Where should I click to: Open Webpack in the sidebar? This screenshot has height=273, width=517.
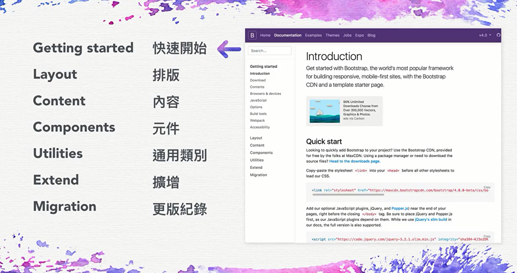(257, 120)
